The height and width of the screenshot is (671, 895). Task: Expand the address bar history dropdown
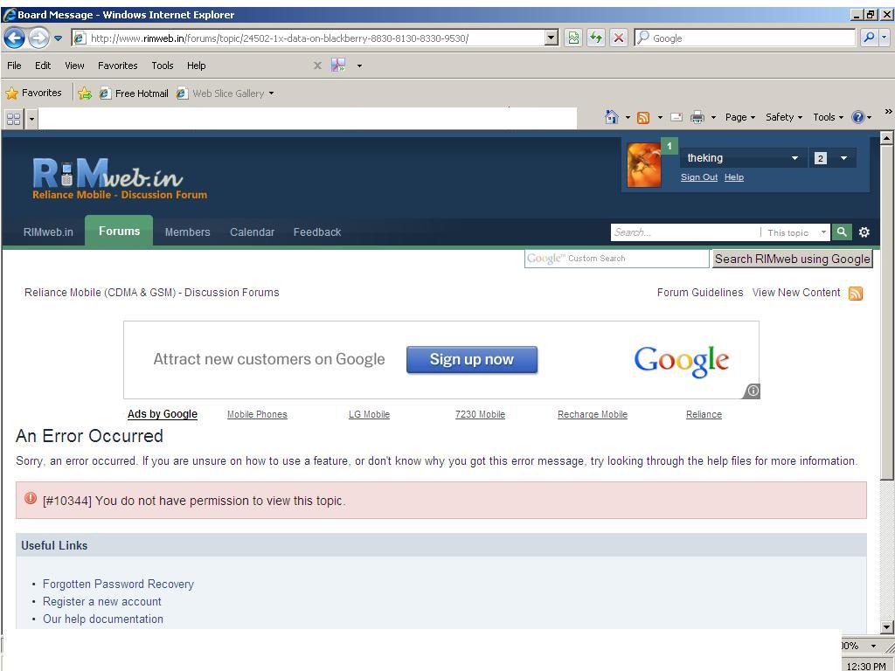tap(551, 38)
